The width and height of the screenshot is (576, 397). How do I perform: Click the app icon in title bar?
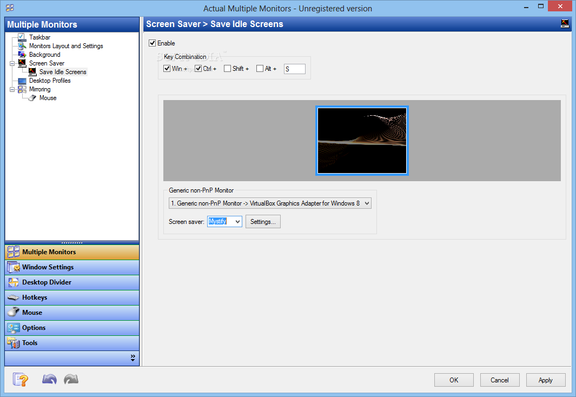[10, 8]
